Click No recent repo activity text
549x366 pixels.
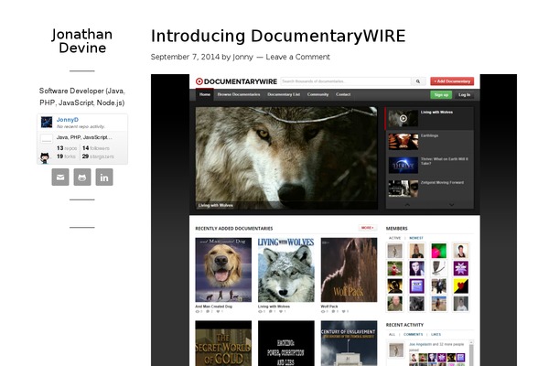pos(81,126)
